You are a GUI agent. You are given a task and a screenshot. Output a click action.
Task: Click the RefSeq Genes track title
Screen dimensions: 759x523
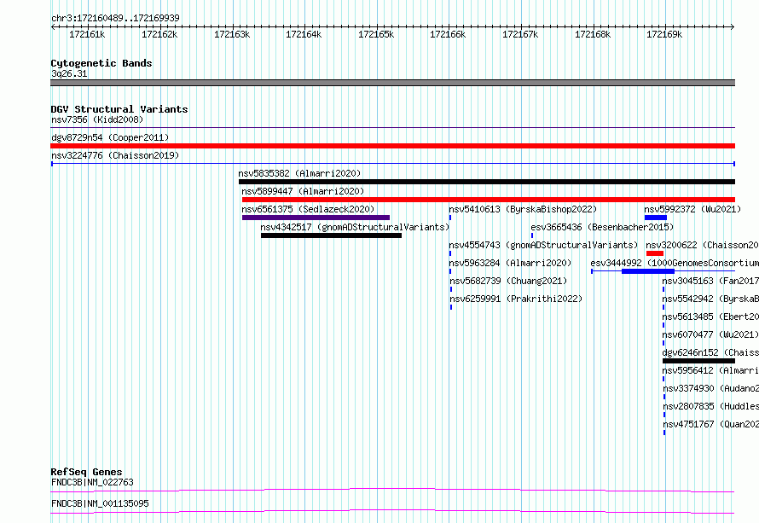pos(87,472)
